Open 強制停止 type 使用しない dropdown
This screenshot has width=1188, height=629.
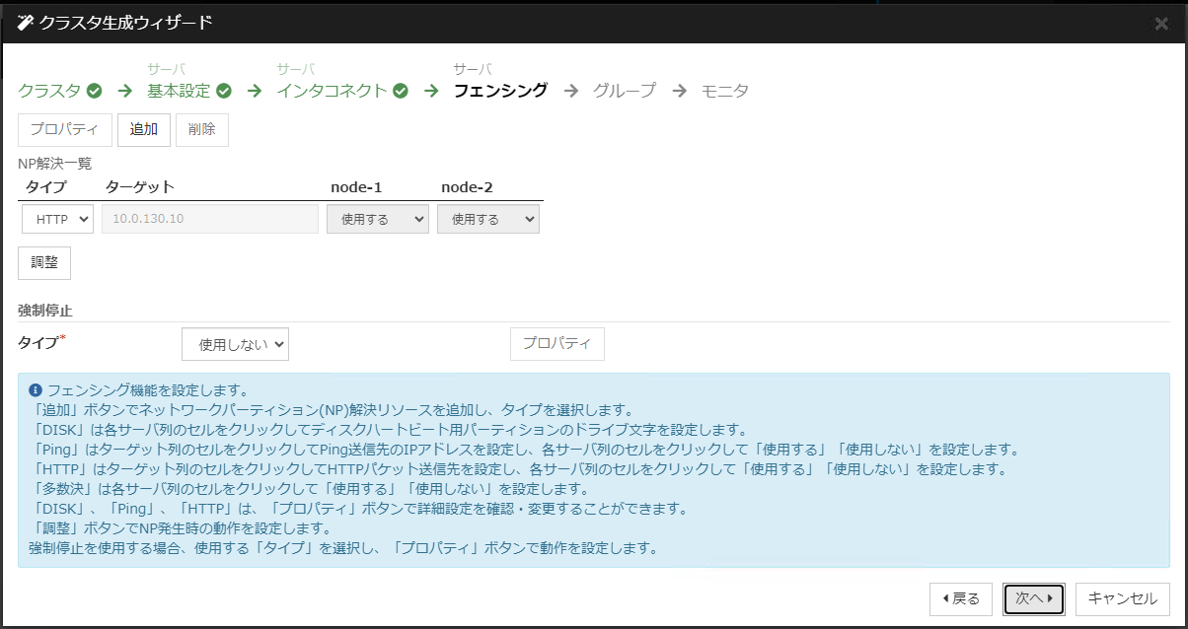click(235, 344)
